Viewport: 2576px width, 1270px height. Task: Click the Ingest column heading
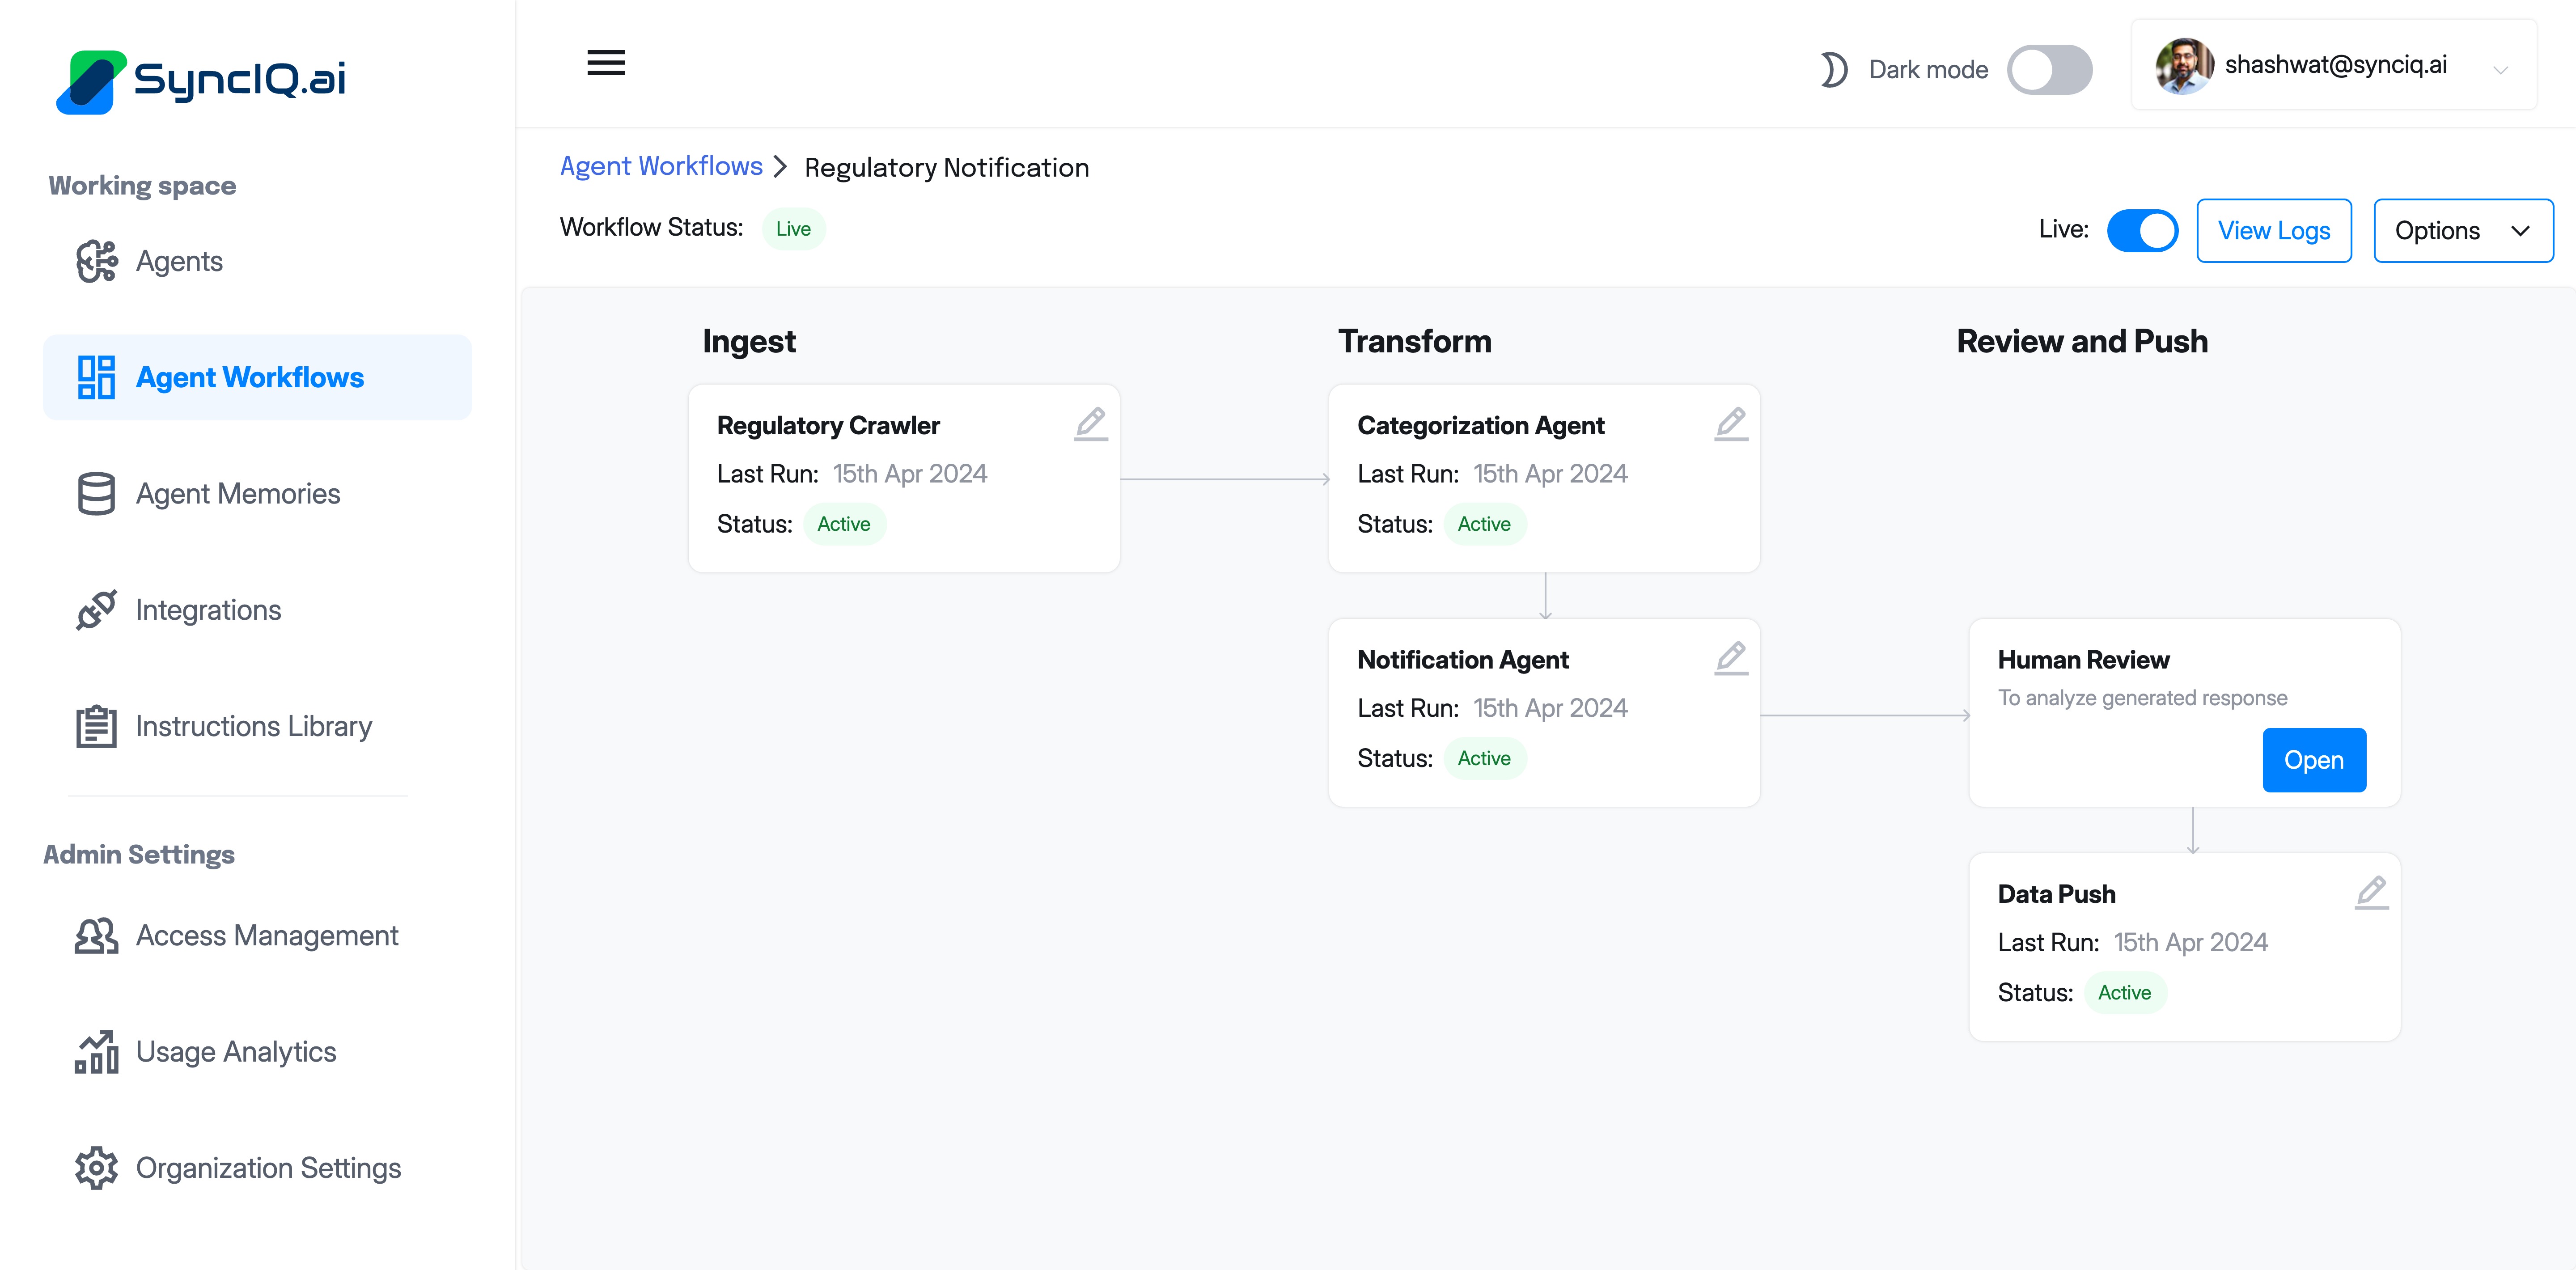pyautogui.click(x=749, y=342)
